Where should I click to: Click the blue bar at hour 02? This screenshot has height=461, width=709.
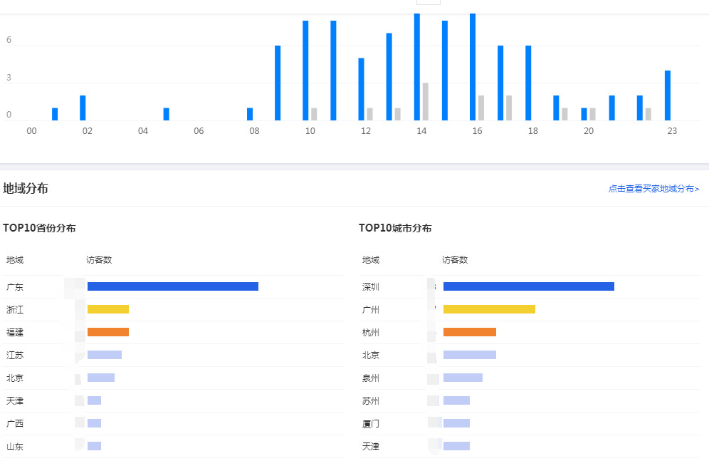pyautogui.click(x=83, y=108)
